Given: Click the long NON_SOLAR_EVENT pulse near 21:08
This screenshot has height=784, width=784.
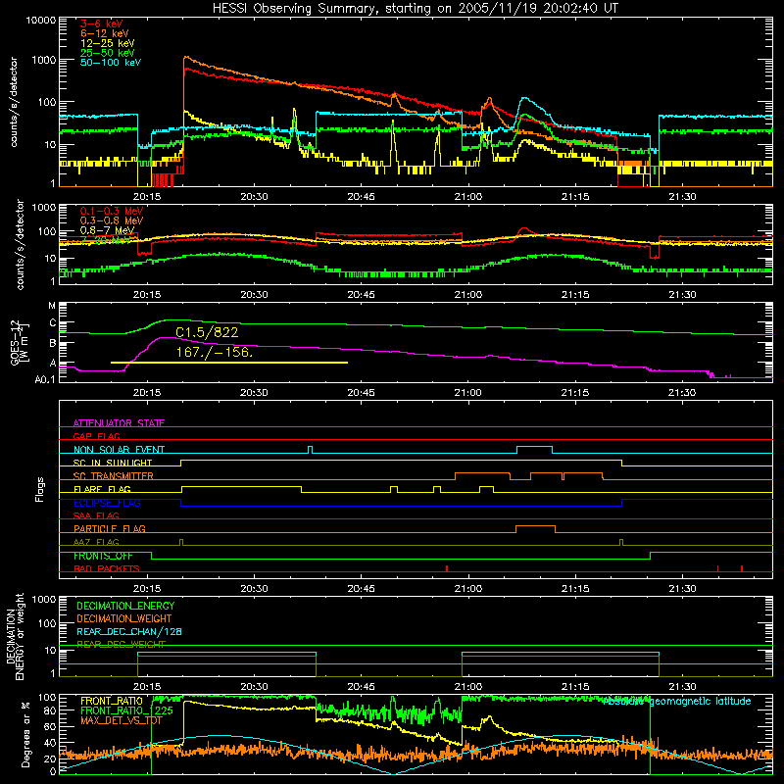Looking at the screenshot, I should 534,450.
